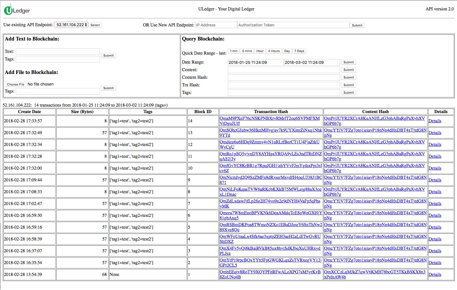Set quick date range to 7 Days
This screenshot has height=290, width=457.
click(299, 51)
